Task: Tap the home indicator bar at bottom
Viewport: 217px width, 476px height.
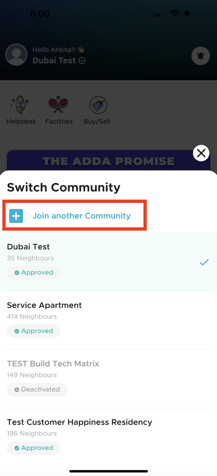Action: (108, 471)
